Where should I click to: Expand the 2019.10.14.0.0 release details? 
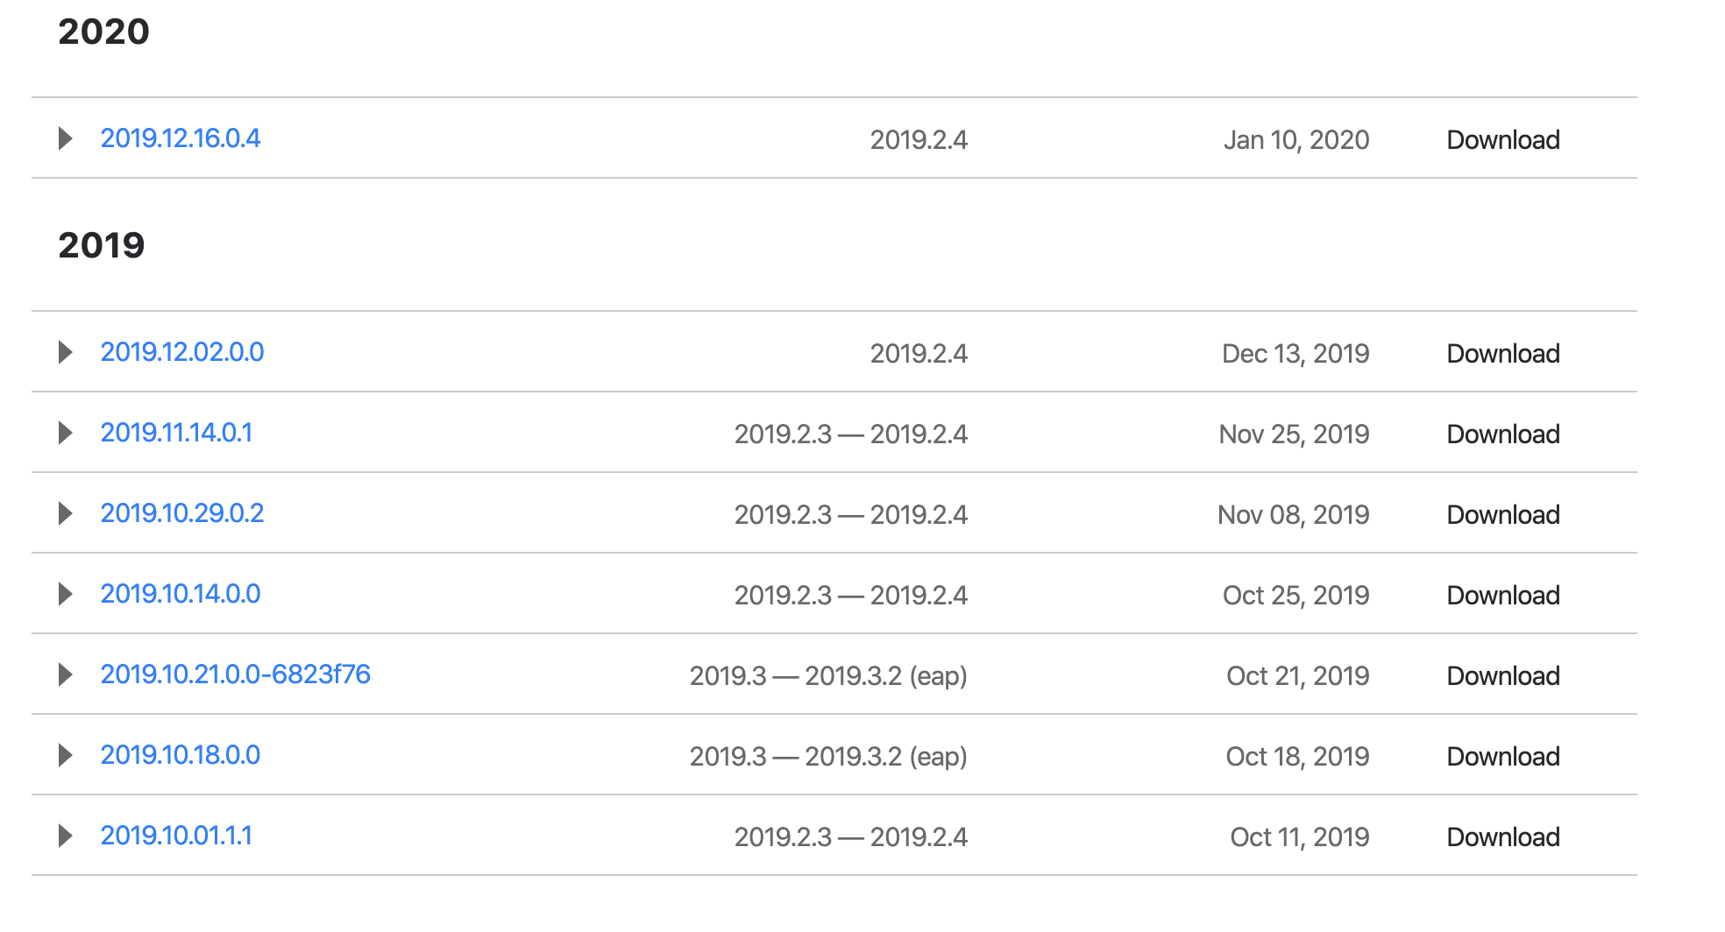[x=66, y=594]
